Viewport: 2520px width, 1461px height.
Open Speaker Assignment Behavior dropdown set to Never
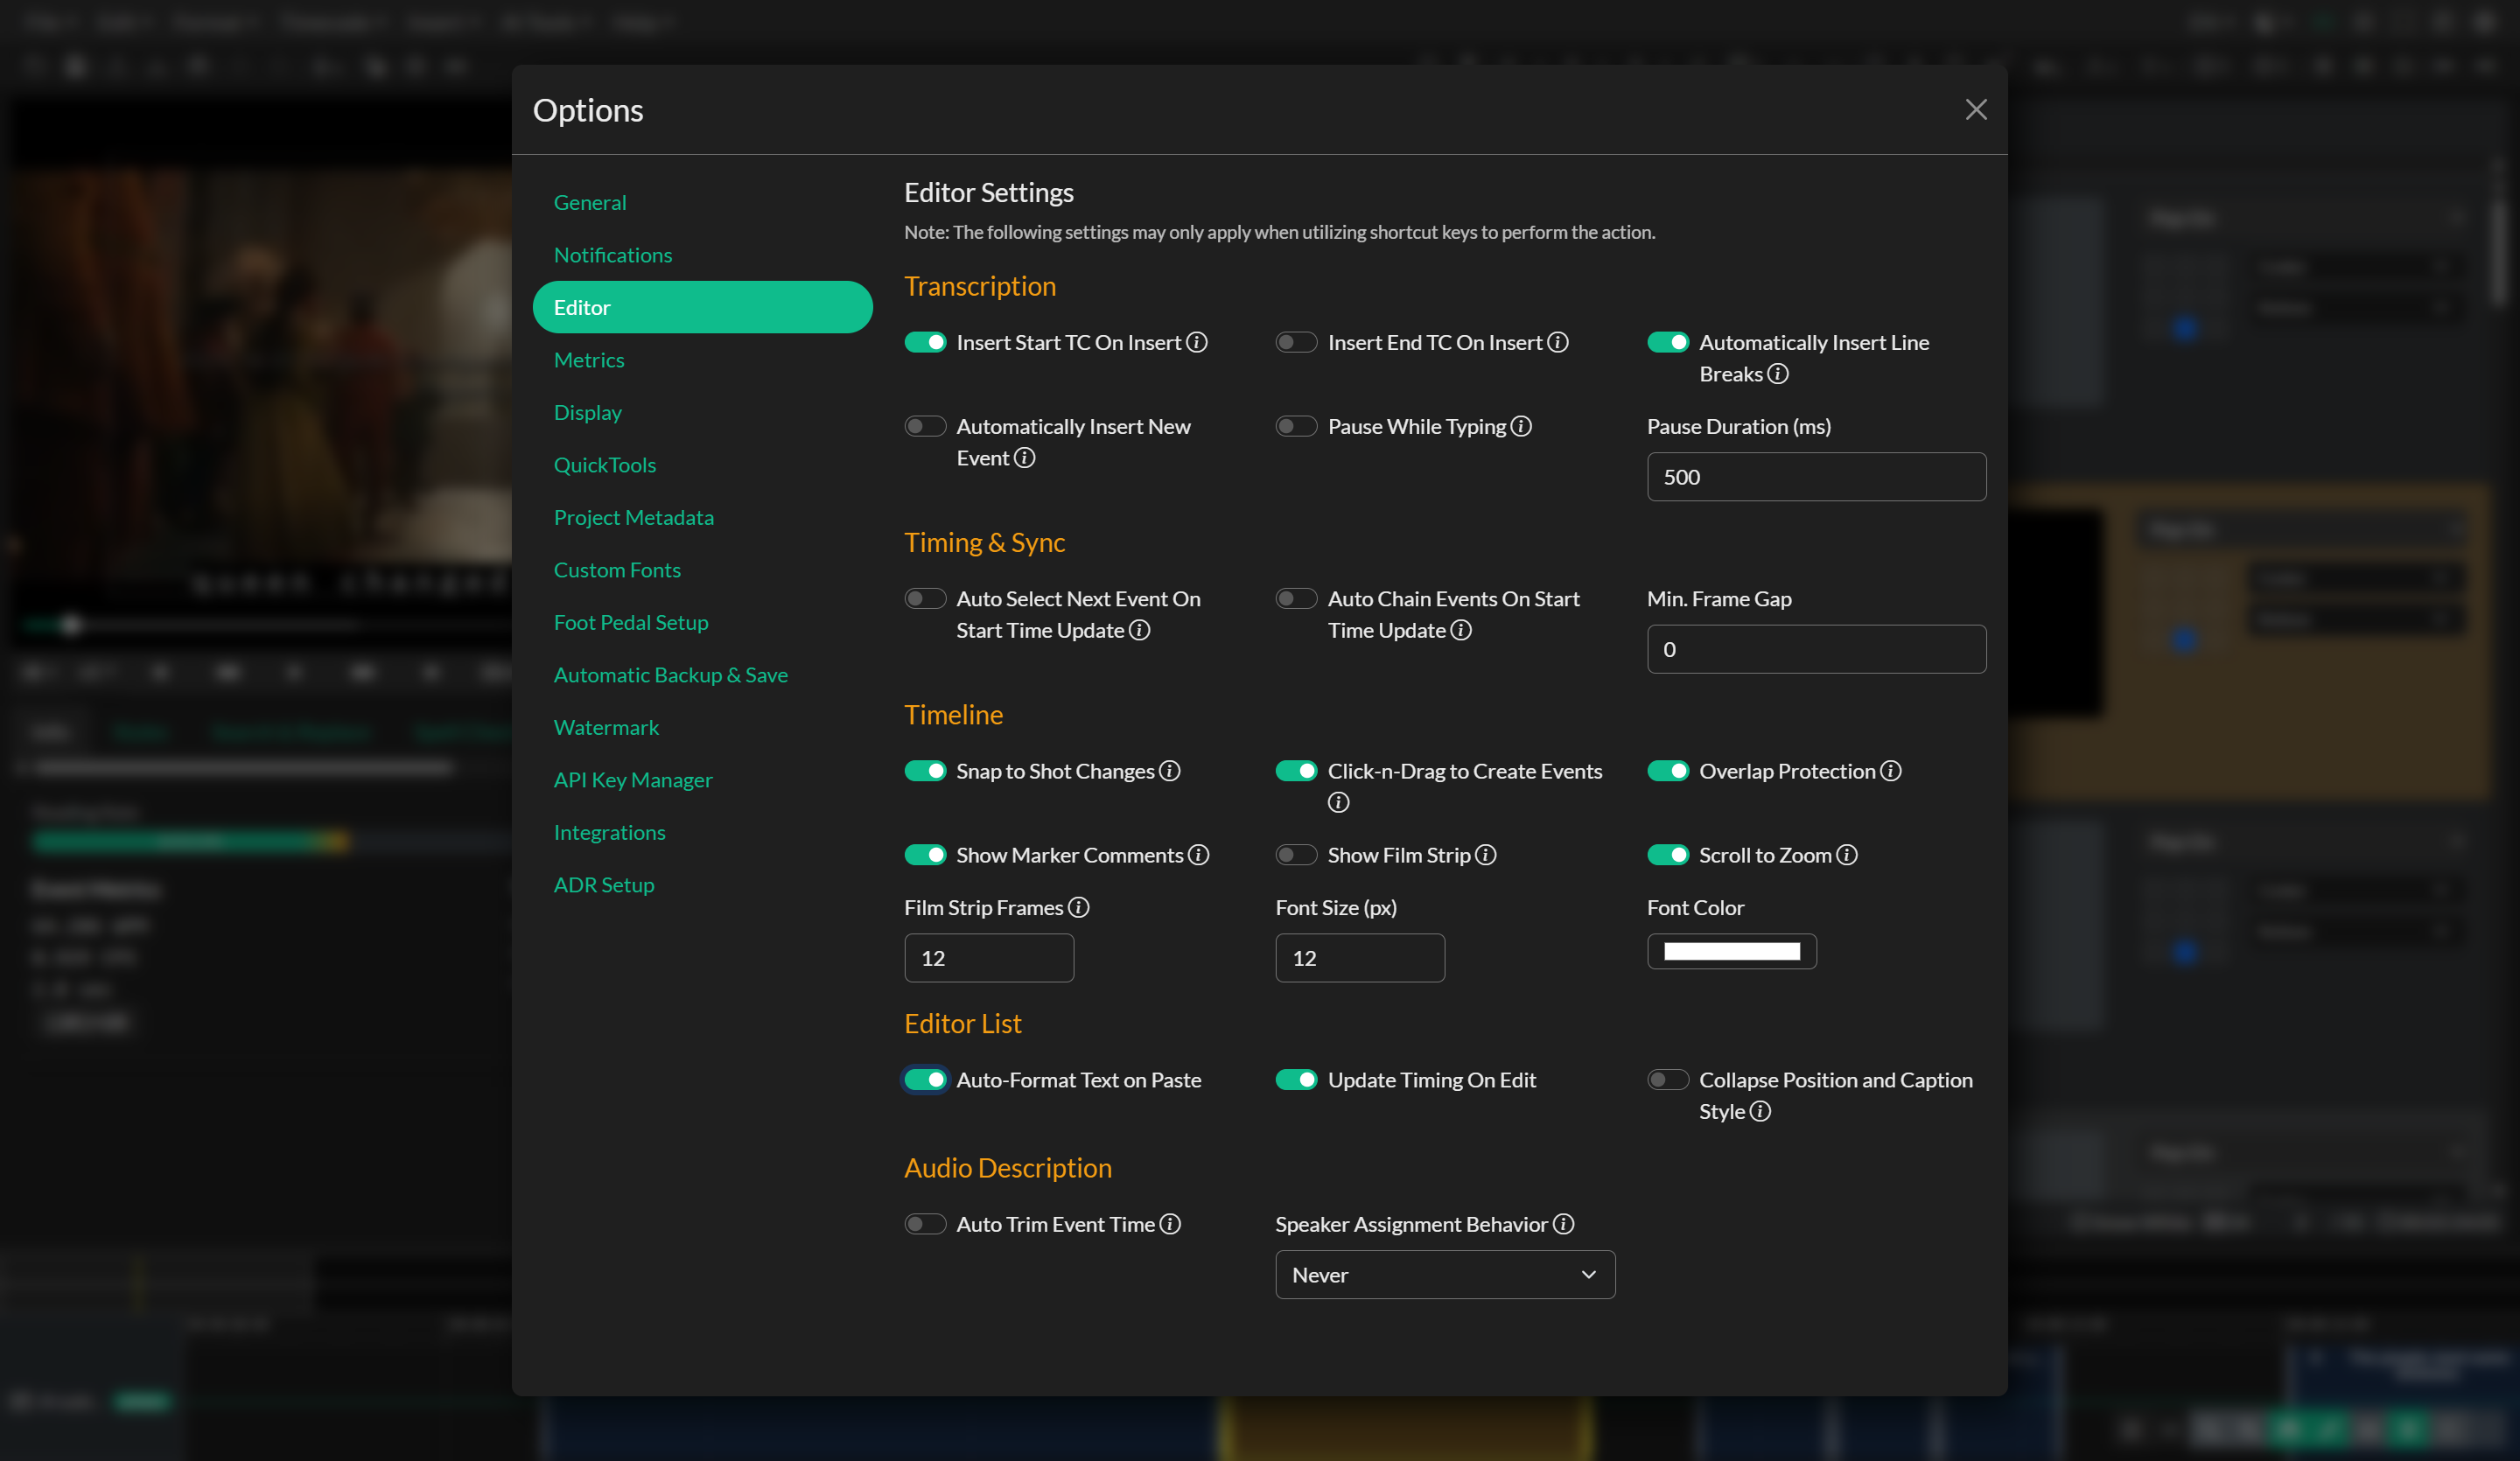[x=1445, y=1275]
